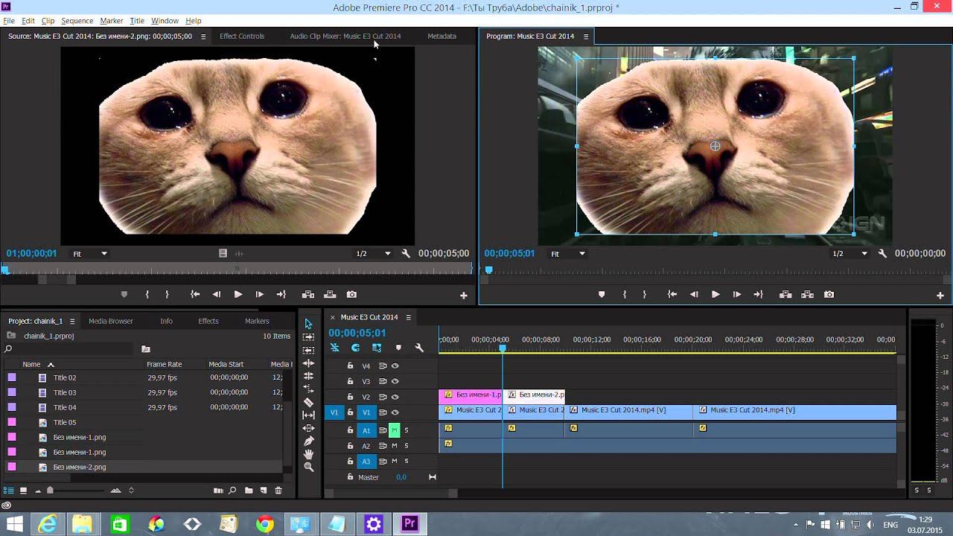This screenshot has height=536, width=953.
Task: Select the Pen tool in tools panel
Action: [x=308, y=441]
